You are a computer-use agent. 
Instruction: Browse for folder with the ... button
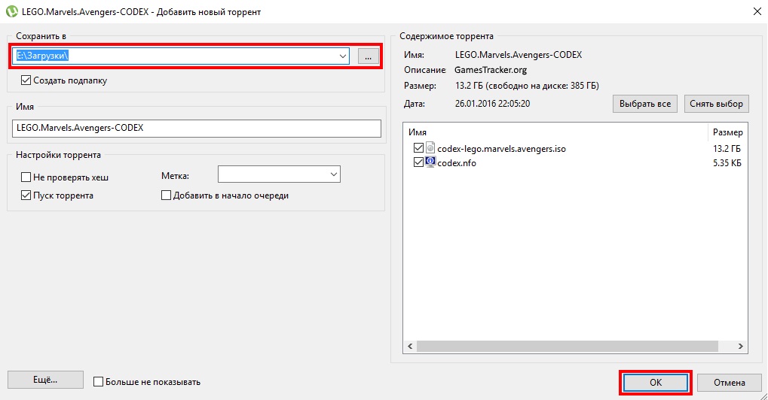pyautogui.click(x=369, y=56)
